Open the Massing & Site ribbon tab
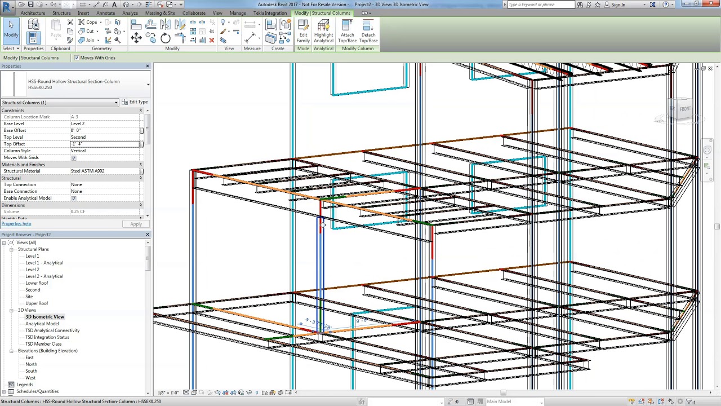This screenshot has width=721, height=406. point(160,13)
